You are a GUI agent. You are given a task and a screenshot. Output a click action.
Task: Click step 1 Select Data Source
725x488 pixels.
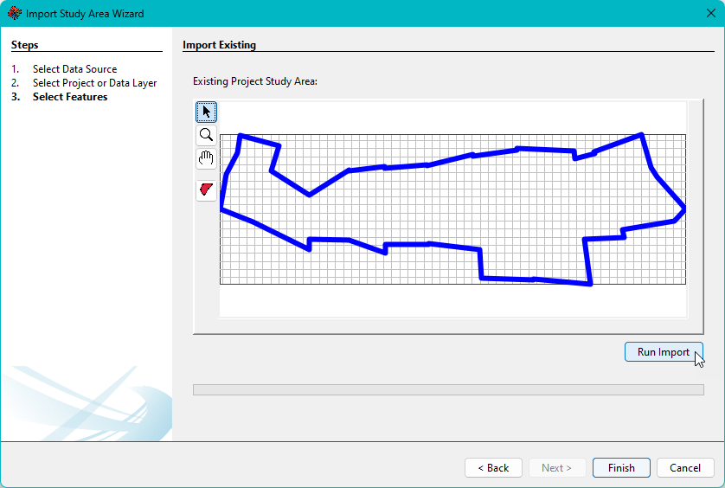74,69
